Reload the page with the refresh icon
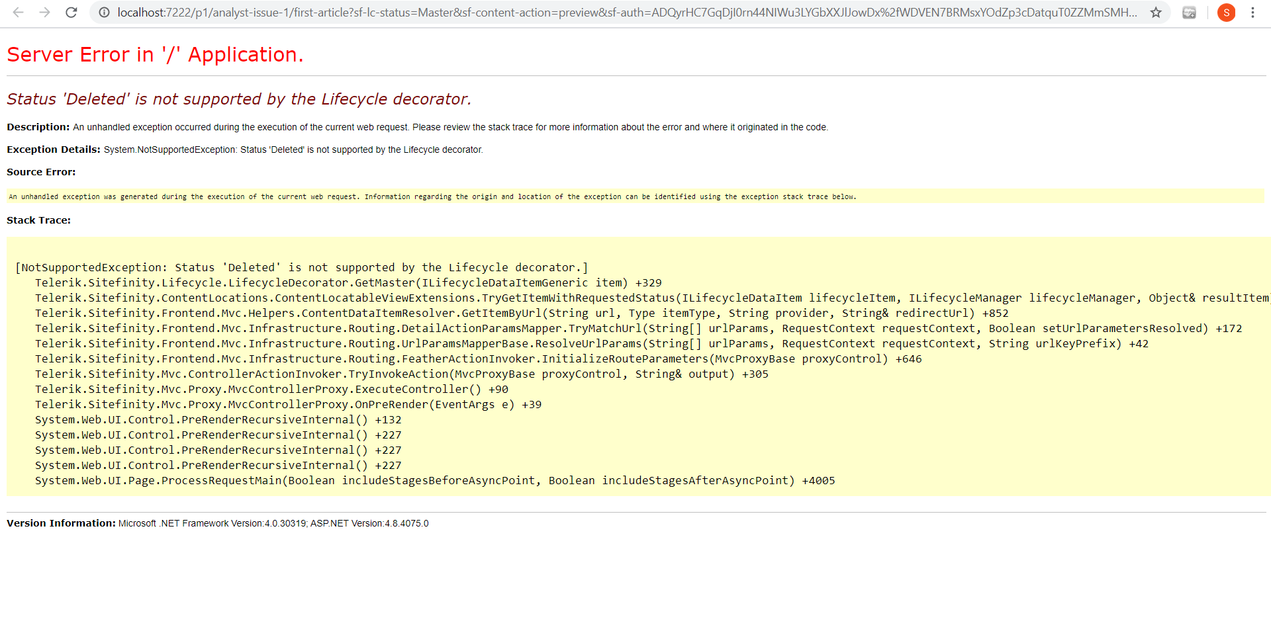 (71, 13)
